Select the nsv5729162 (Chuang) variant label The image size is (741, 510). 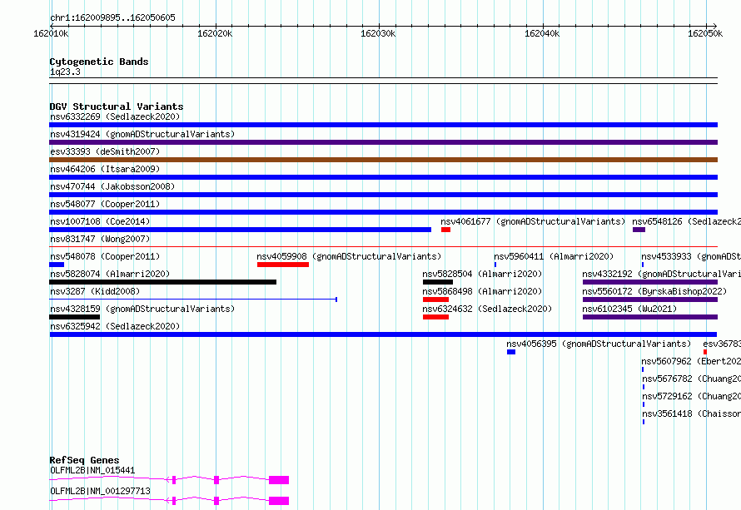pyautogui.click(x=691, y=396)
